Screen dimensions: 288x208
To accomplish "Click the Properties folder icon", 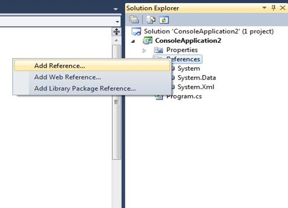I will [x=158, y=50].
